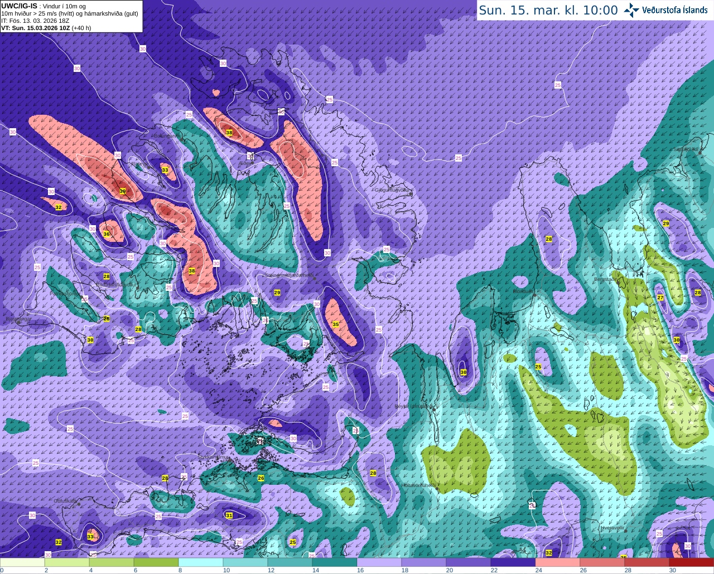Select the 12–14 m/s teal legend swatch
Viewport: 714px width, 574px height.
coord(290,562)
